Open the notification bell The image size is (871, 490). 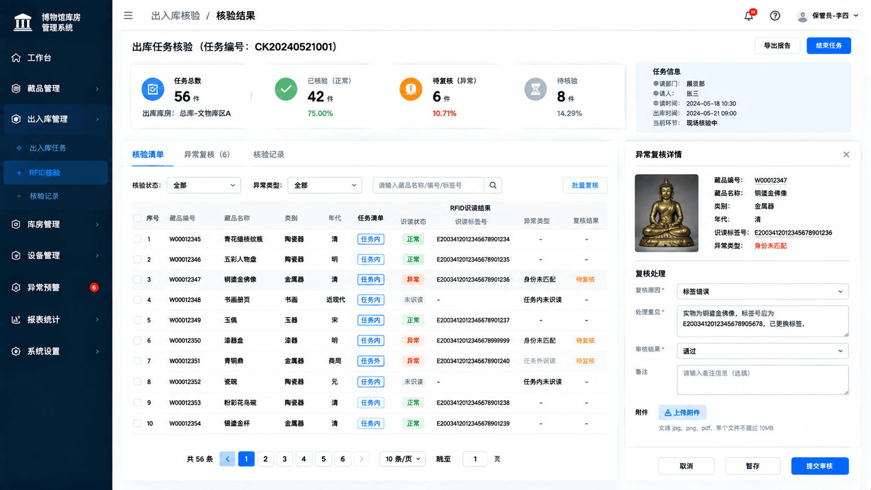click(749, 16)
